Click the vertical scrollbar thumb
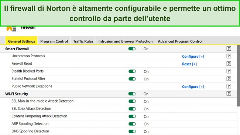This screenshot has height=135, width=240. coord(239,75)
